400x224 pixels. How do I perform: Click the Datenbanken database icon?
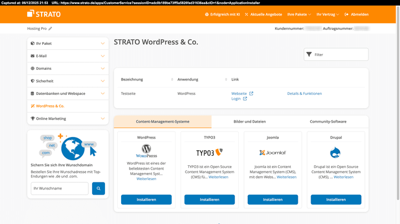32,93
